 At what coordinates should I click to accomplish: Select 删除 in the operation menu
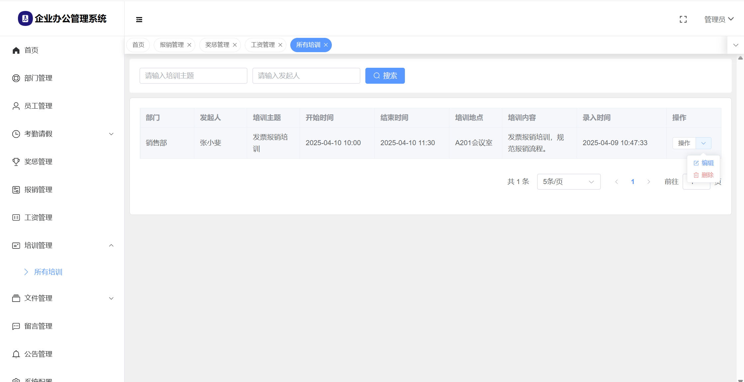click(x=704, y=175)
